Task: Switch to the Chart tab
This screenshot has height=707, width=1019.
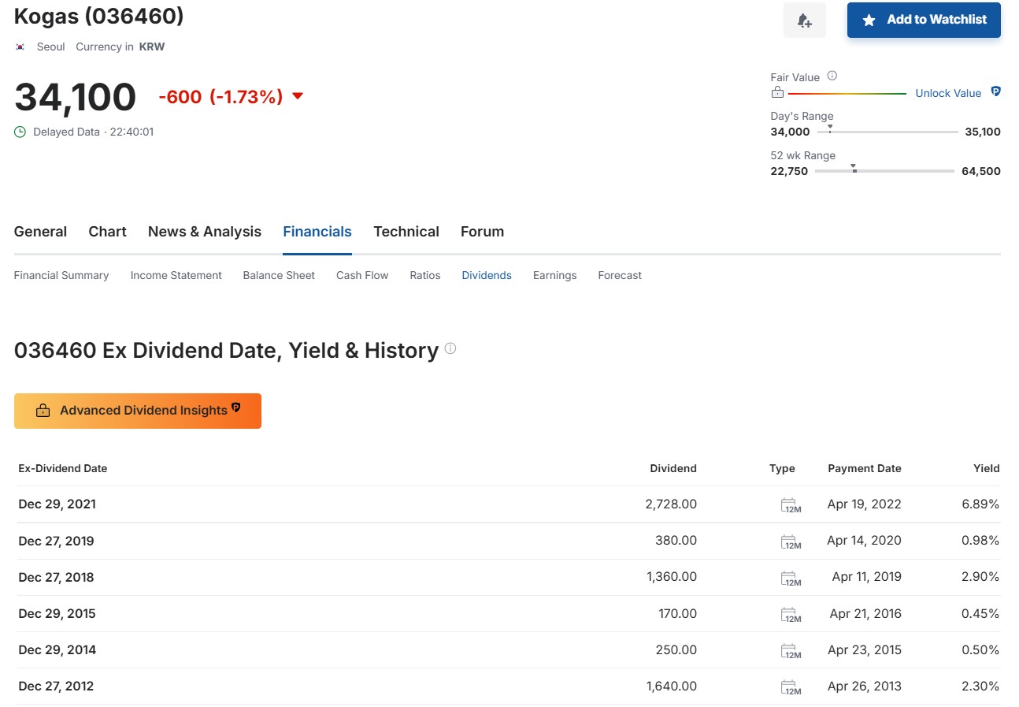Action: point(107,232)
